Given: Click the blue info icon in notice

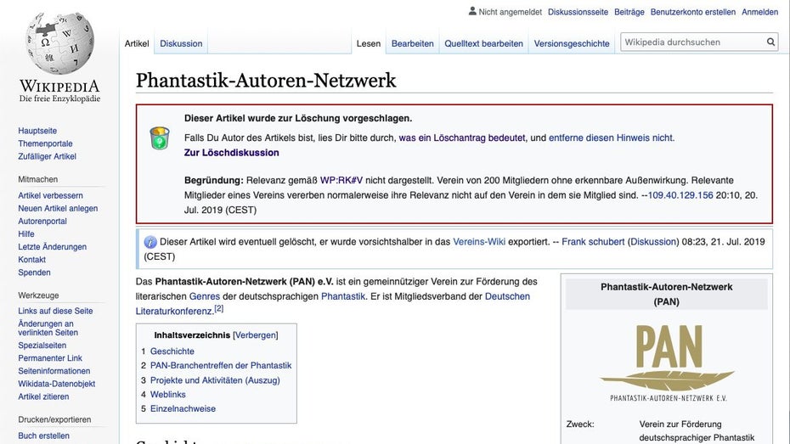Looking at the screenshot, I should [x=150, y=242].
